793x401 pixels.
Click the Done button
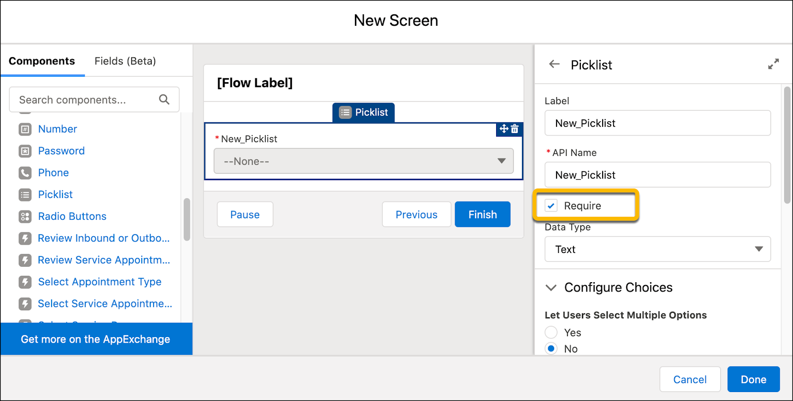753,379
